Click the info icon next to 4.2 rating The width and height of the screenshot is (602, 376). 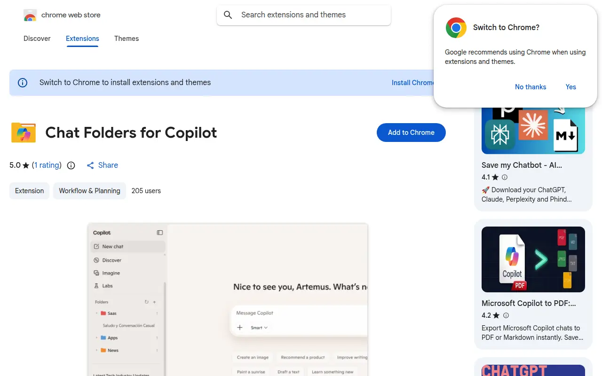point(506,315)
